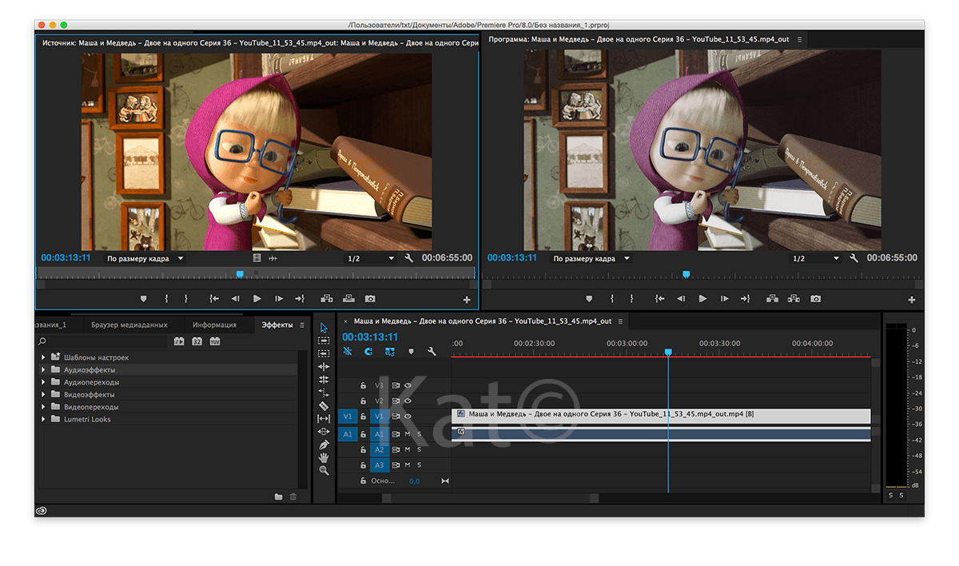Select the Selection arrow tool

click(324, 328)
